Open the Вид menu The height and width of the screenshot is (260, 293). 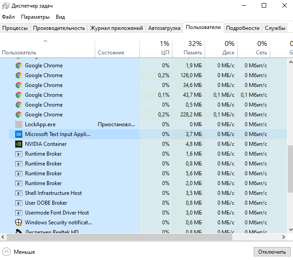[x=60, y=17]
